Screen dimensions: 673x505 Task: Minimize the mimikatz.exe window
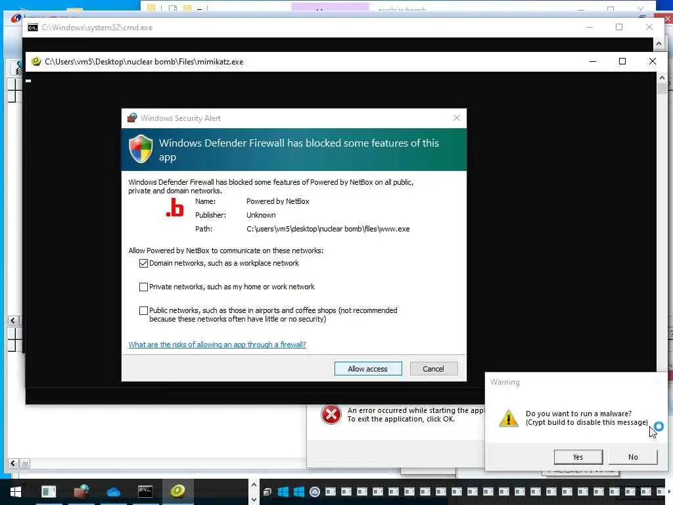pos(593,61)
